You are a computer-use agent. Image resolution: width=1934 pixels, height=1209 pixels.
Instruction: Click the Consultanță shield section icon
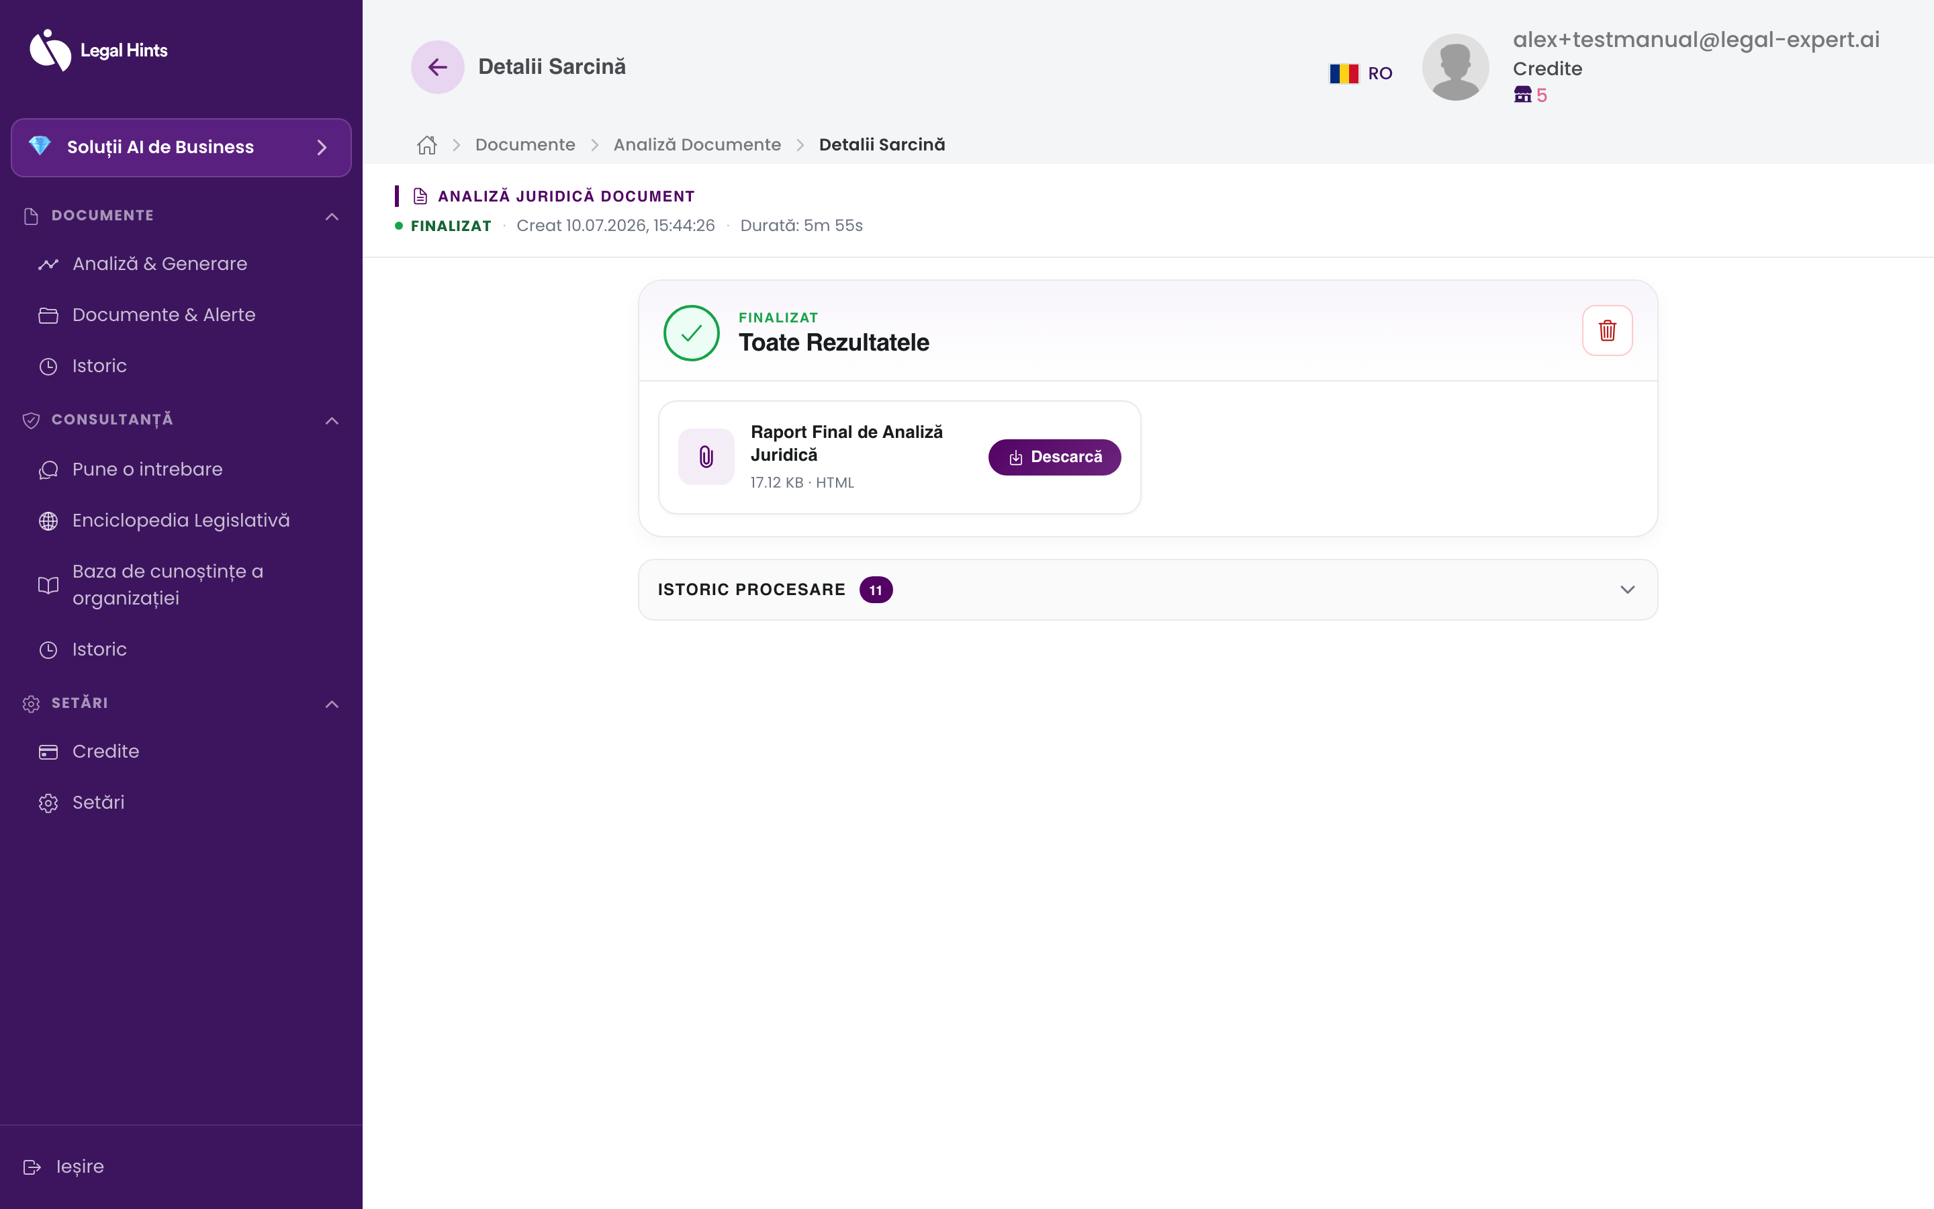tap(31, 420)
